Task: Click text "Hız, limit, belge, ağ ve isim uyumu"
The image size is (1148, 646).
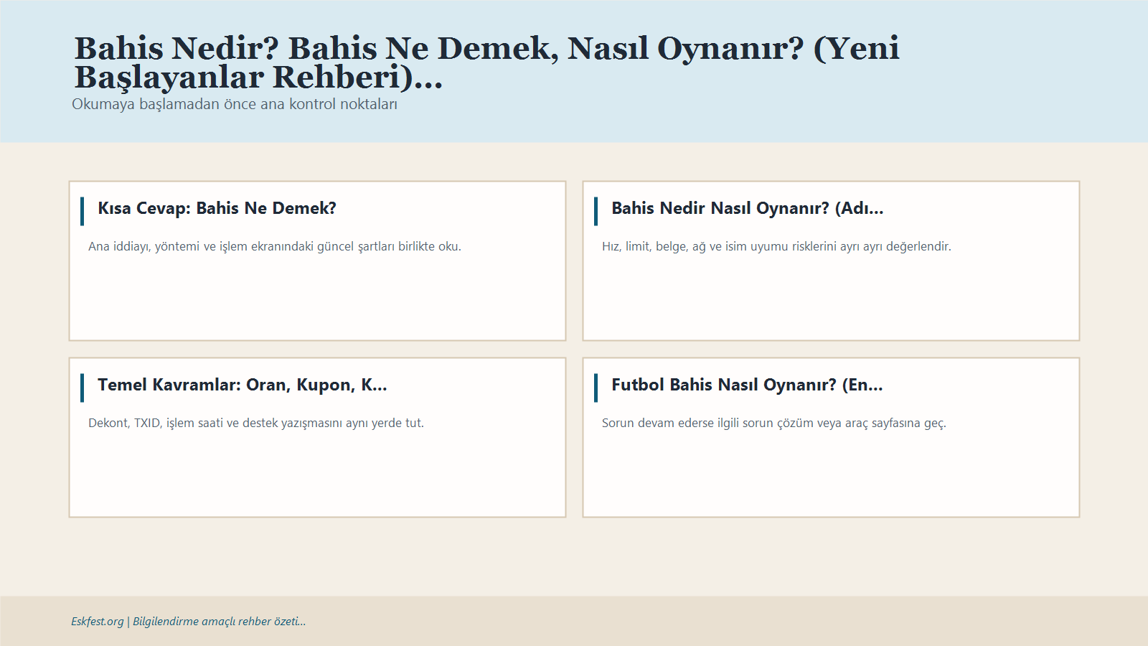Action: pyautogui.click(x=695, y=246)
